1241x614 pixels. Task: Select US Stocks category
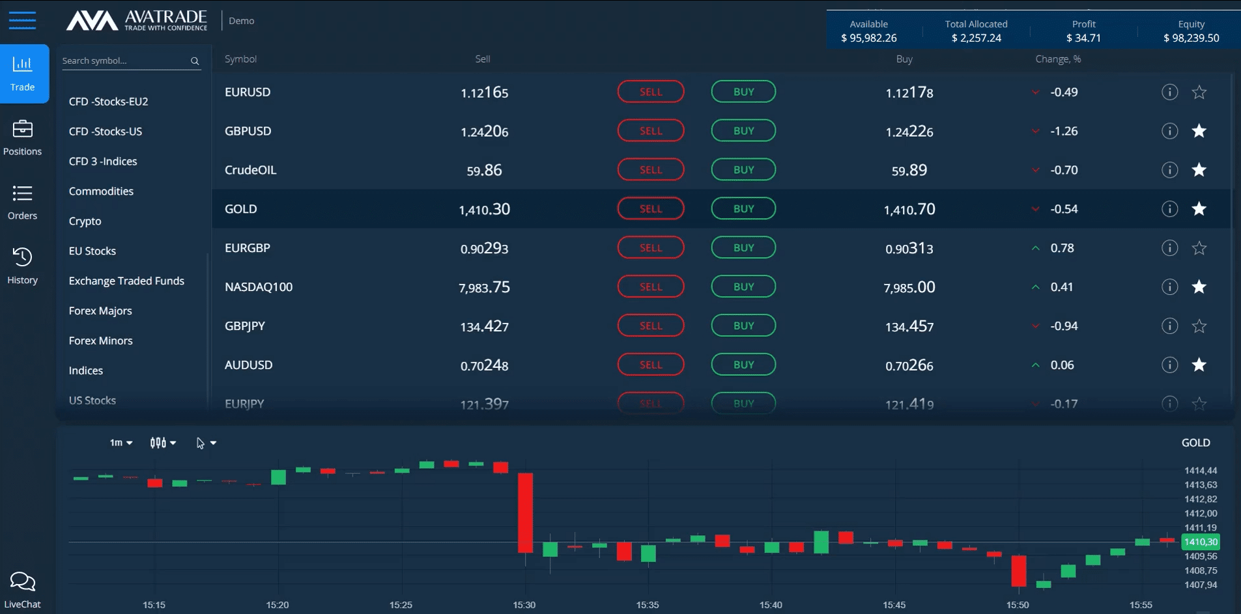[93, 400]
